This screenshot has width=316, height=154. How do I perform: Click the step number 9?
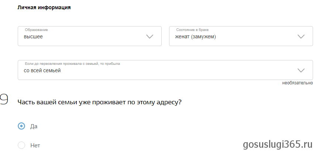pyautogui.click(x=4, y=101)
